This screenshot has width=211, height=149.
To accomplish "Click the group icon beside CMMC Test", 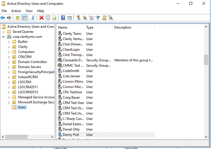I will (60, 65).
